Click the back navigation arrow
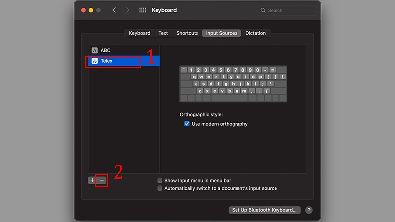395x222 pixels. pos(114,10)
